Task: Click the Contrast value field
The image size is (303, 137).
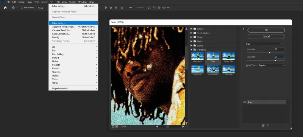Action: click(279, 57)
